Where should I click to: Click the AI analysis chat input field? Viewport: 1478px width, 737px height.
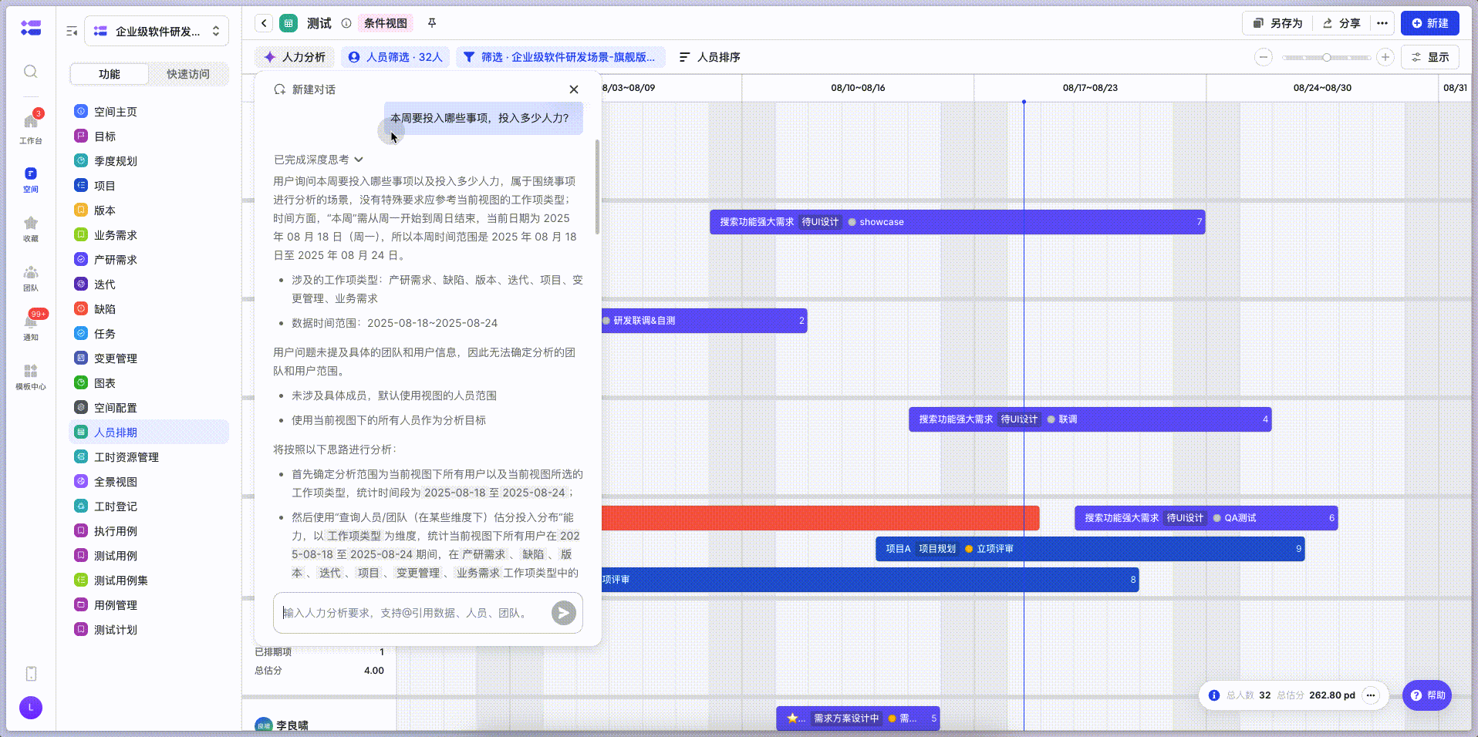(413, 613)
